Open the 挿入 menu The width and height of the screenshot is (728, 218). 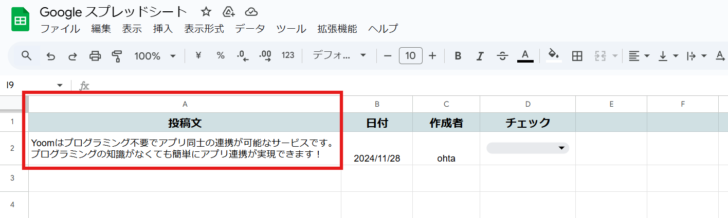pos(163,29)
